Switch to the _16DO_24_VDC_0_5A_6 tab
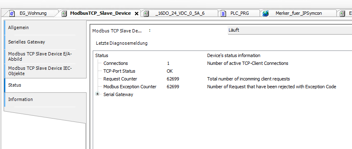 point(180,13)
